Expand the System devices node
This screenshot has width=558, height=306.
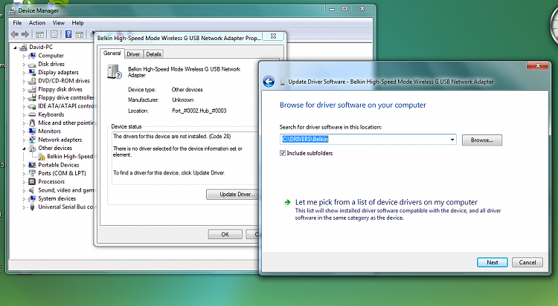(25, 198)
